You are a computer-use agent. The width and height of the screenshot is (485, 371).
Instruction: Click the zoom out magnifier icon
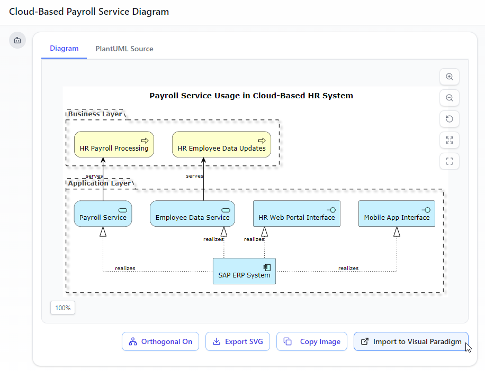450,98
